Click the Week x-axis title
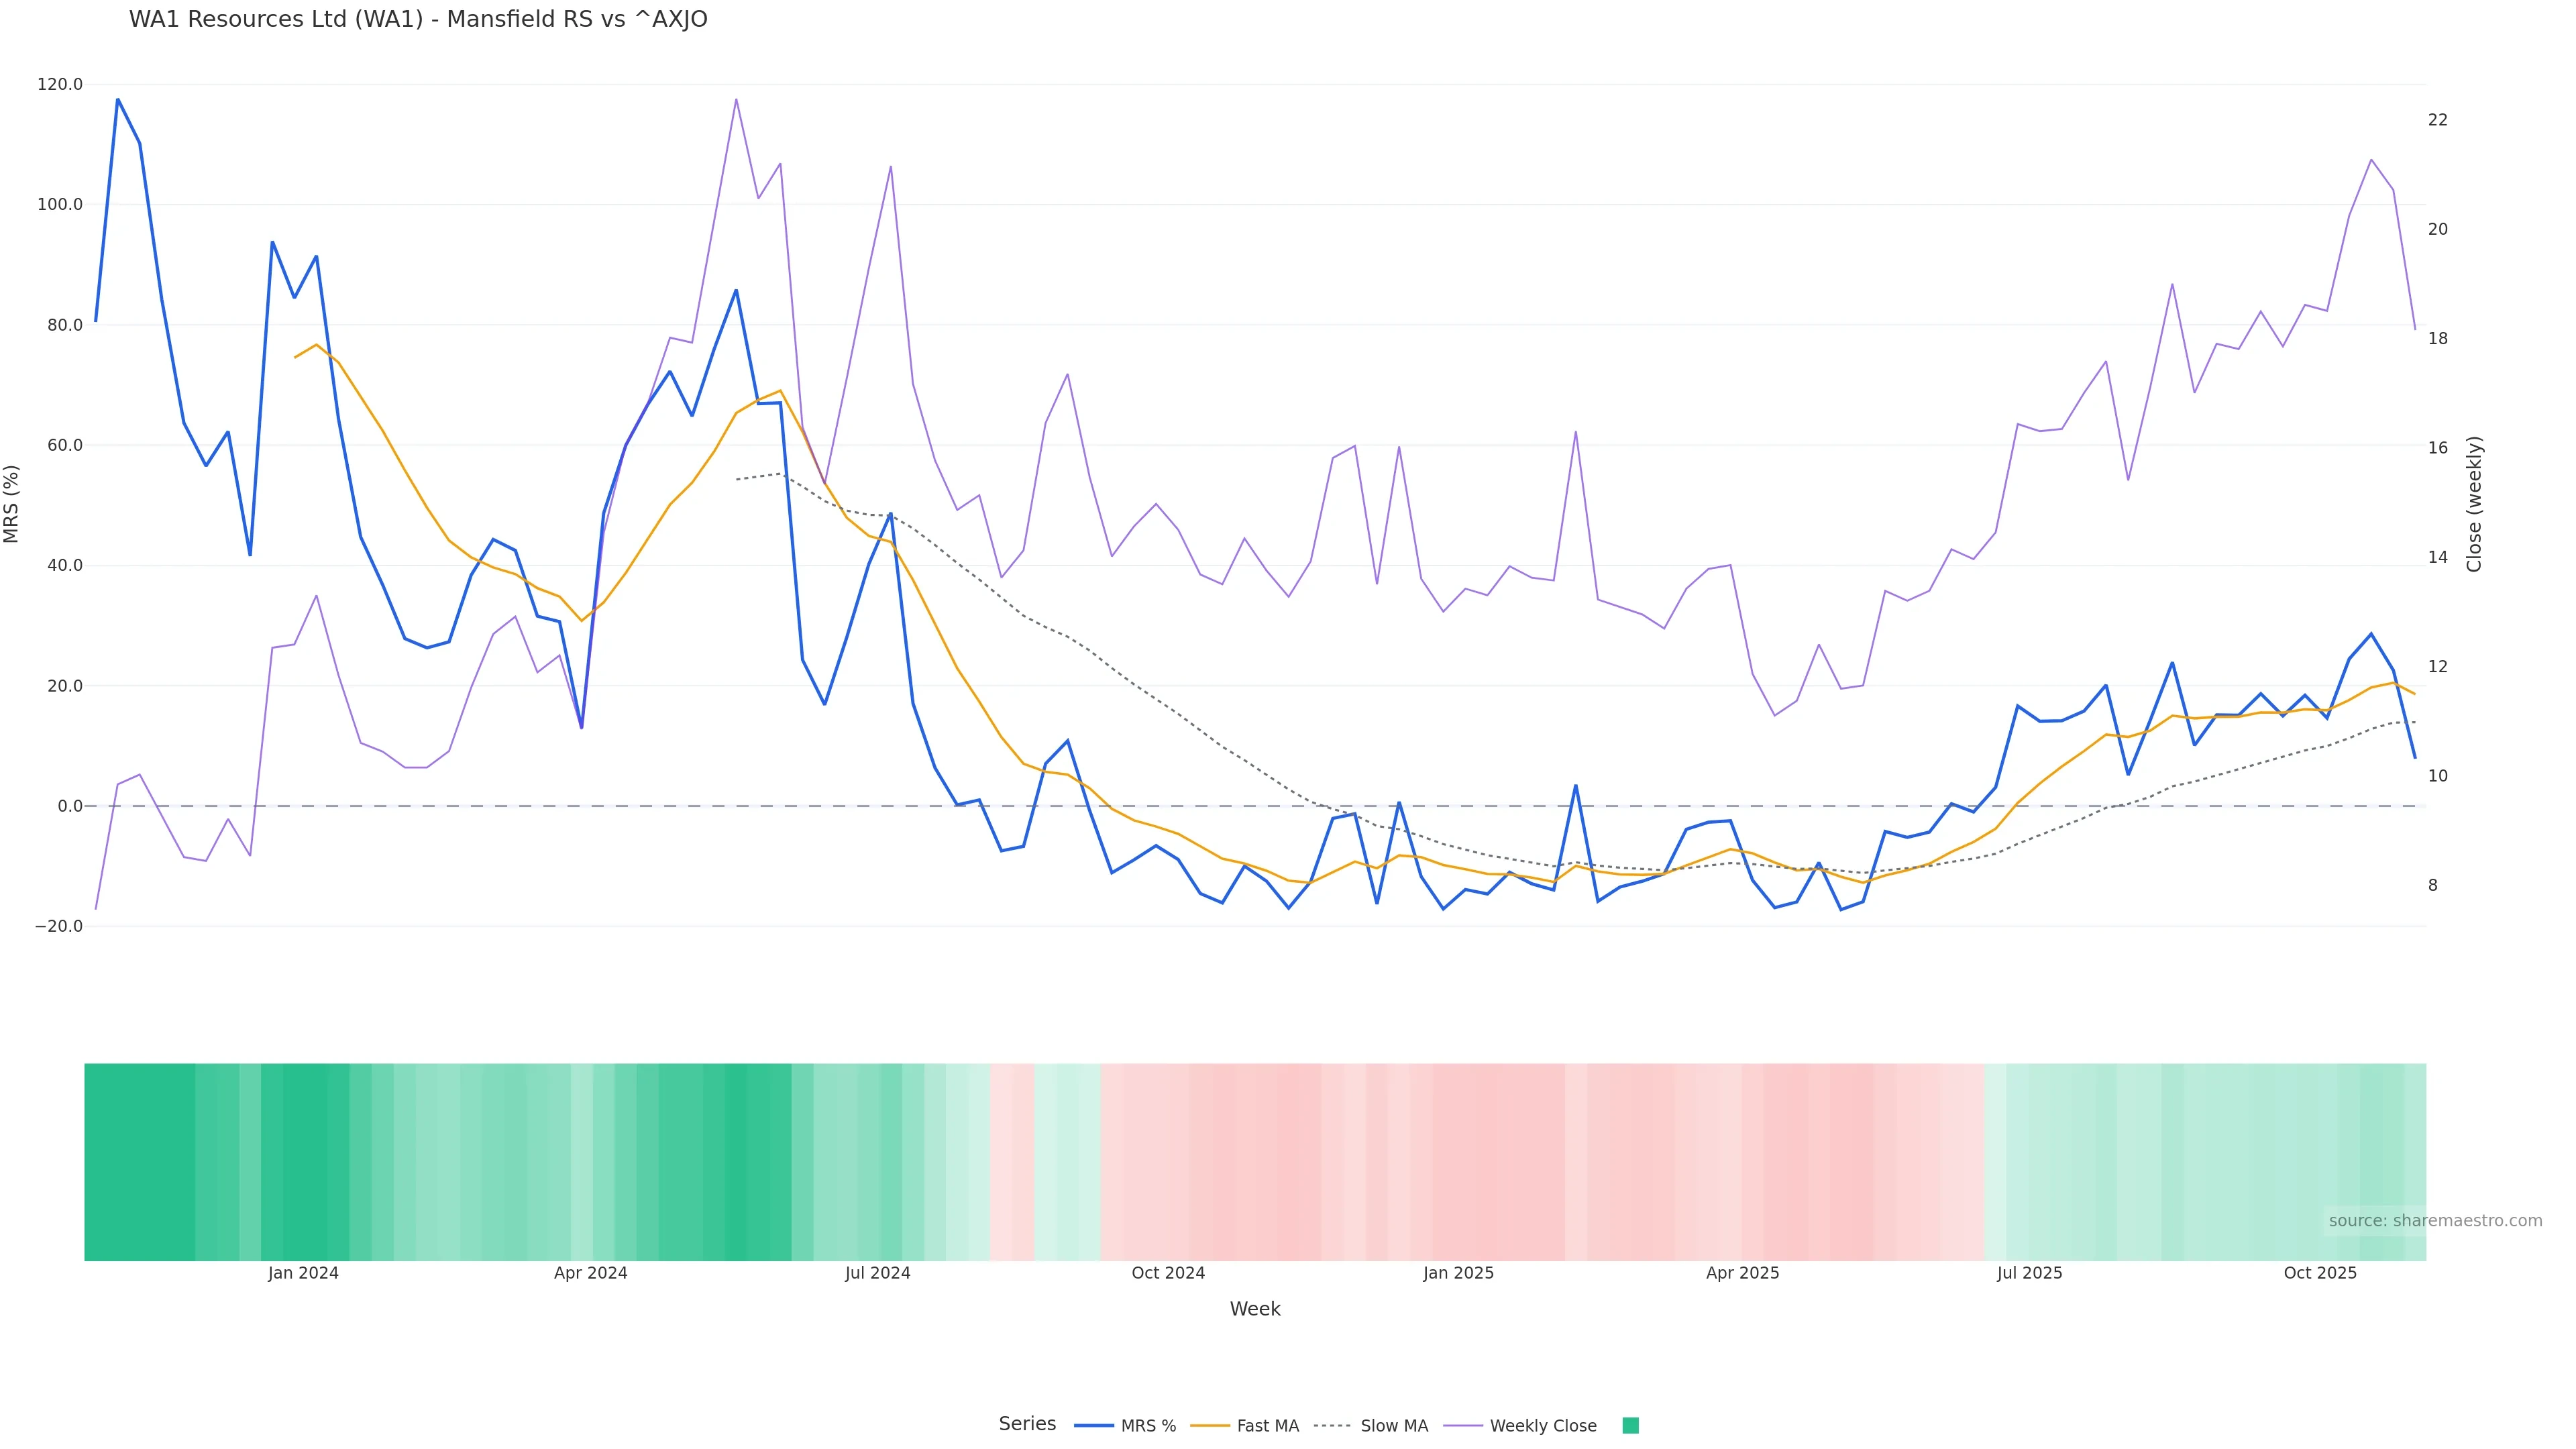 click(x=1255, y=1309)
